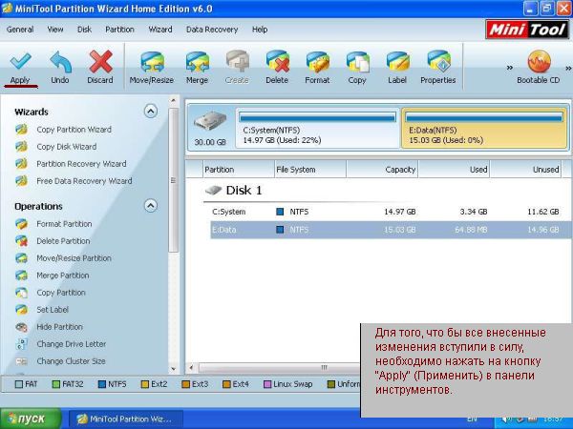This screenshot has height=429, width=573.
Task: Click the Copy Disk Wizard icon
Action: coord(22,147)
